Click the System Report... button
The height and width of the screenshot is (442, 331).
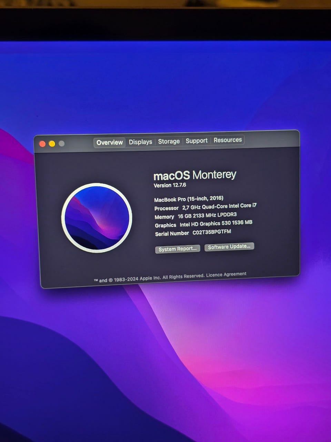click(x=178, y=249)
